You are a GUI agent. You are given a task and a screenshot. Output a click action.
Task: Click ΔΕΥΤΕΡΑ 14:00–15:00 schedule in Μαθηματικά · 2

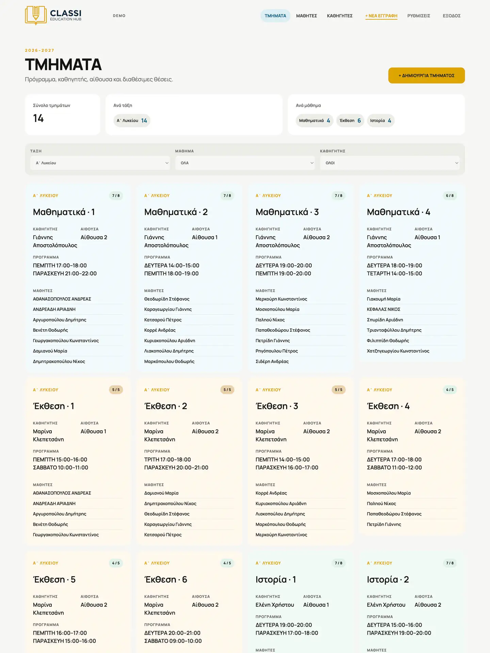coord(172,266)
